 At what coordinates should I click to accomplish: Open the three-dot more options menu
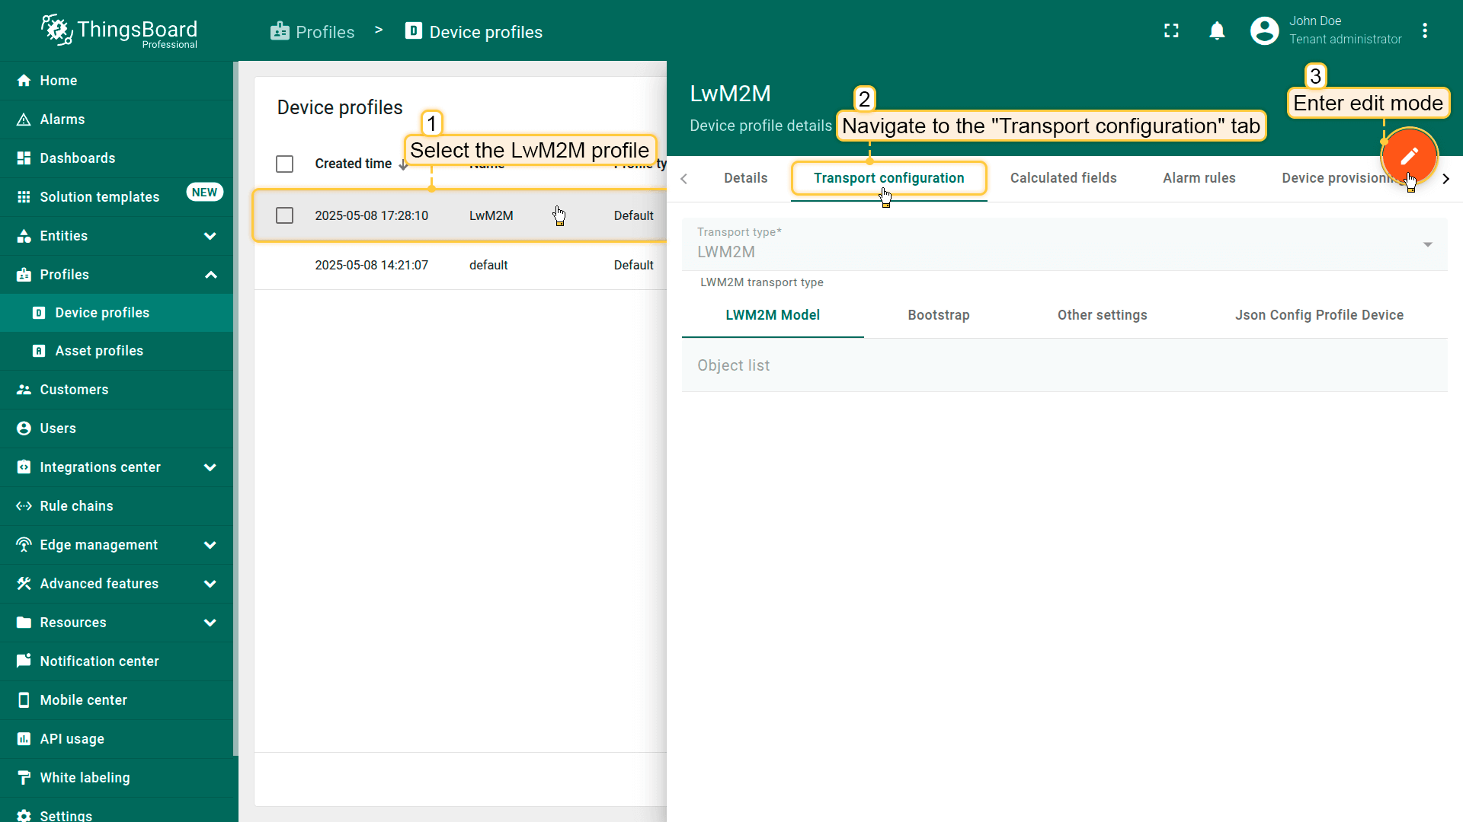(x=1425, y=30)
